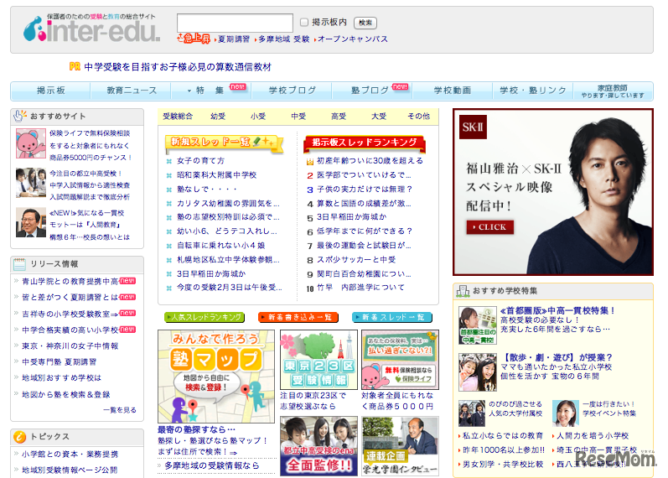Image resolution: width=668 pixels, height=478 pixels.
Task: Open the 全面監修 ena banner
Action: coord(318,446)
